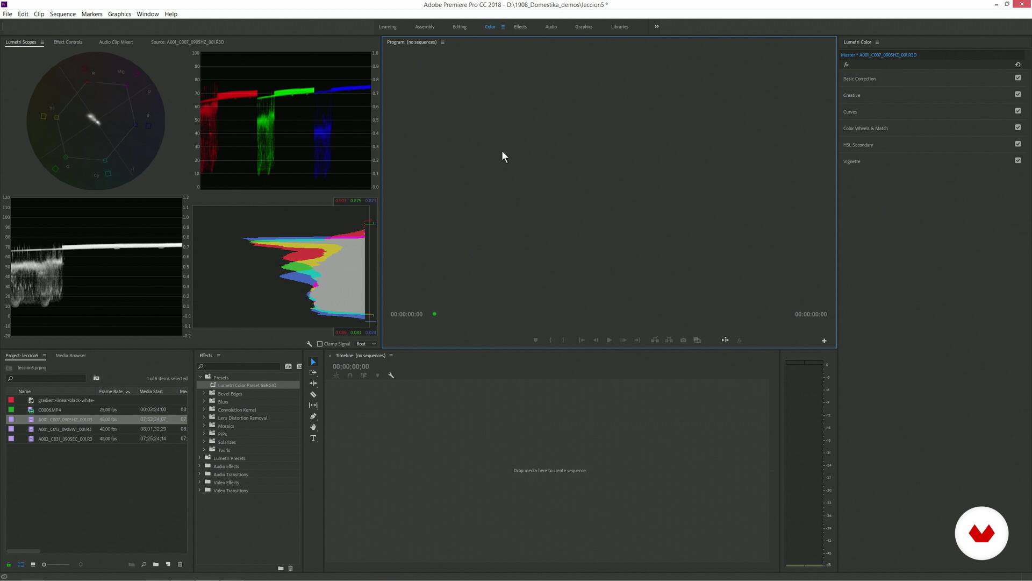The image size is (1032, 581).
Task: Click New Bin in Project panel
Action: pos(156,564)
